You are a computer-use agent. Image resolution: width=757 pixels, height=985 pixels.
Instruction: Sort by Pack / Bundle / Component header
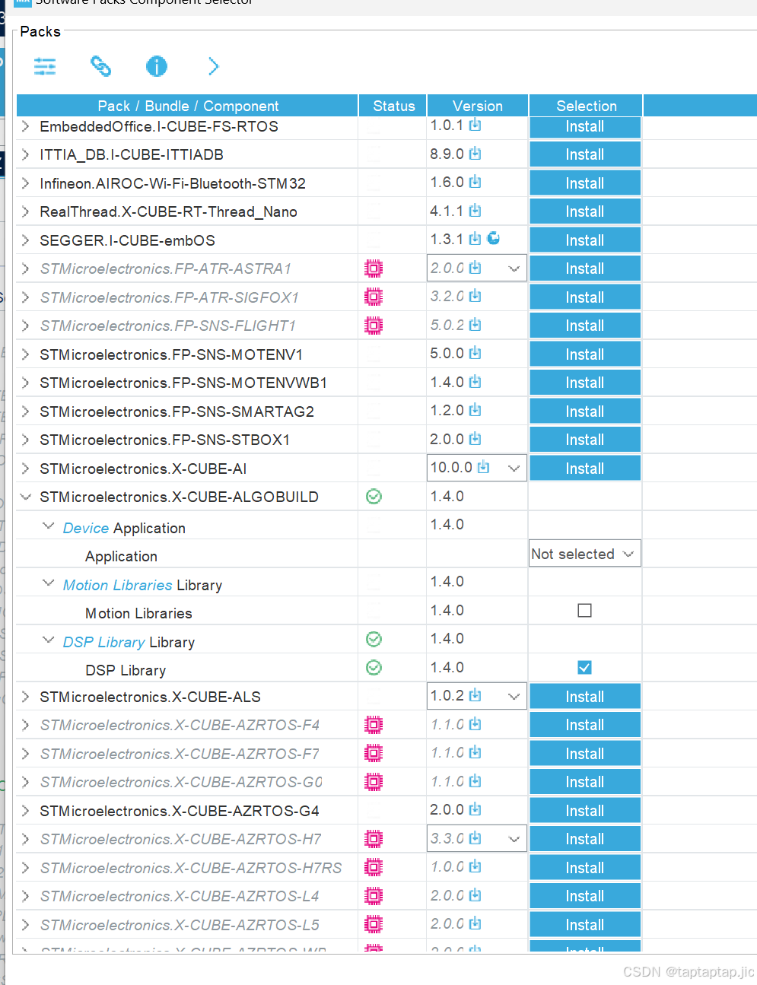[187, 106]
